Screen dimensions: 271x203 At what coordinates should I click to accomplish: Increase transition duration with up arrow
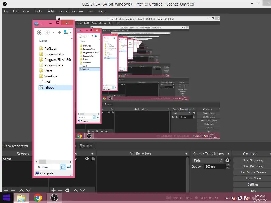[228, 165]
